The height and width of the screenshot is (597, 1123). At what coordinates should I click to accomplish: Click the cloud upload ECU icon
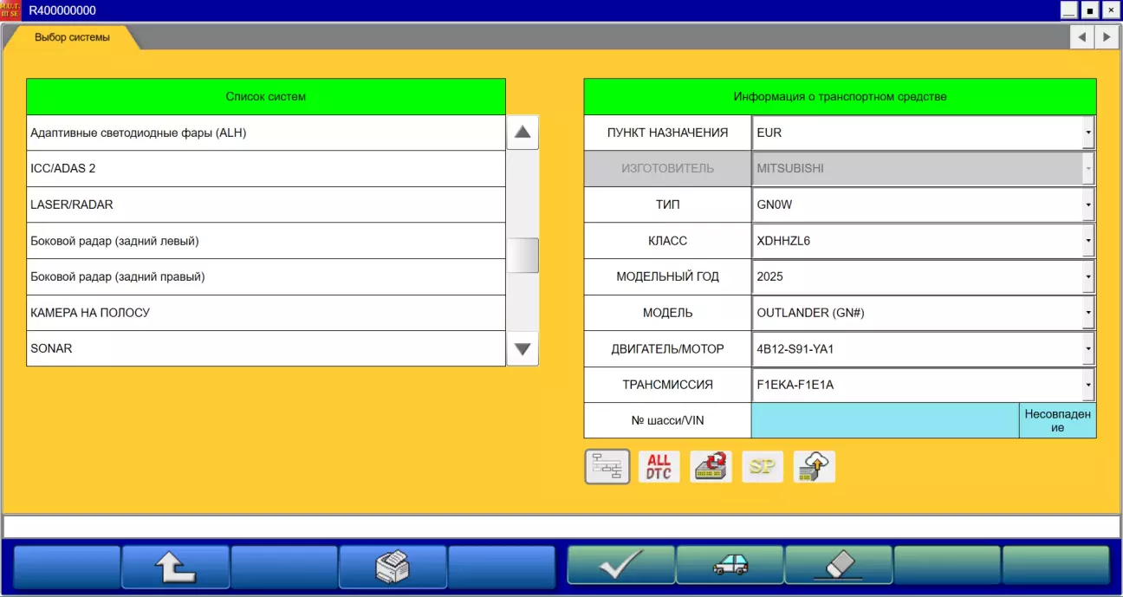click(815, 467)
